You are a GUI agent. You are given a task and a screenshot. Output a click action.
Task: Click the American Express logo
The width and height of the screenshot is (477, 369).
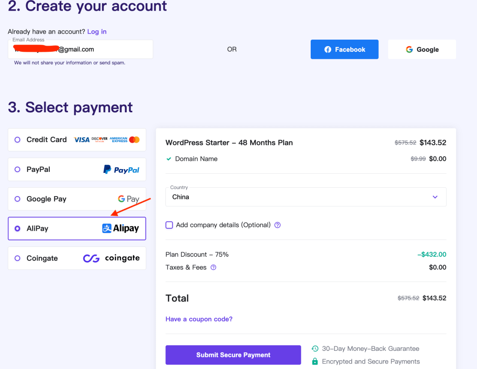point(119,140)
